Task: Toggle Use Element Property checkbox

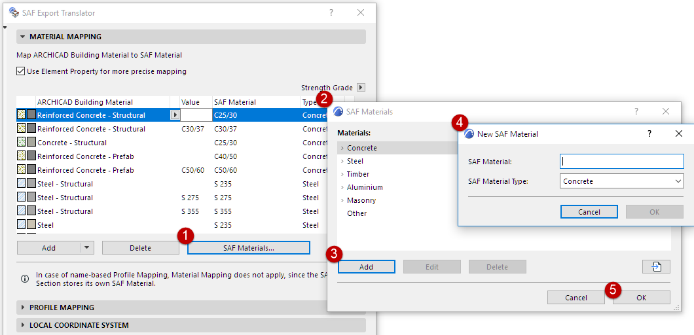Action: [x=20, y=71]
